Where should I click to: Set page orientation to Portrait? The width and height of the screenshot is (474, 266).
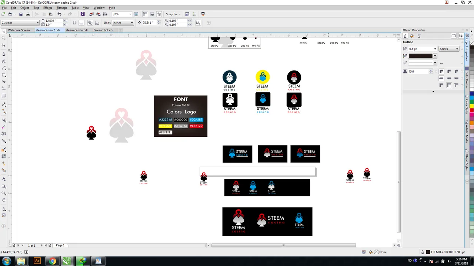click(74, 23)
